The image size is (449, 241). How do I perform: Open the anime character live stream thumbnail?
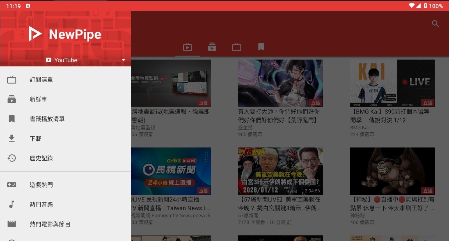click(280, 83)
